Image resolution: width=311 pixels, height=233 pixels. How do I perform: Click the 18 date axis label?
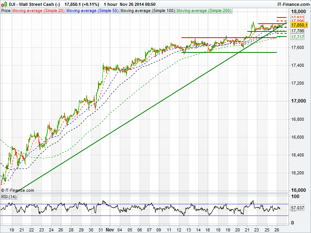(x=218, y=230)
